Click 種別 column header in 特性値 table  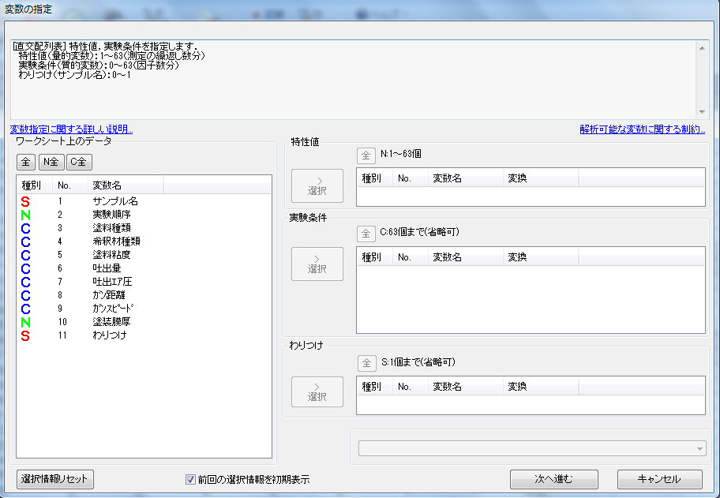click(x=375, y=178)
